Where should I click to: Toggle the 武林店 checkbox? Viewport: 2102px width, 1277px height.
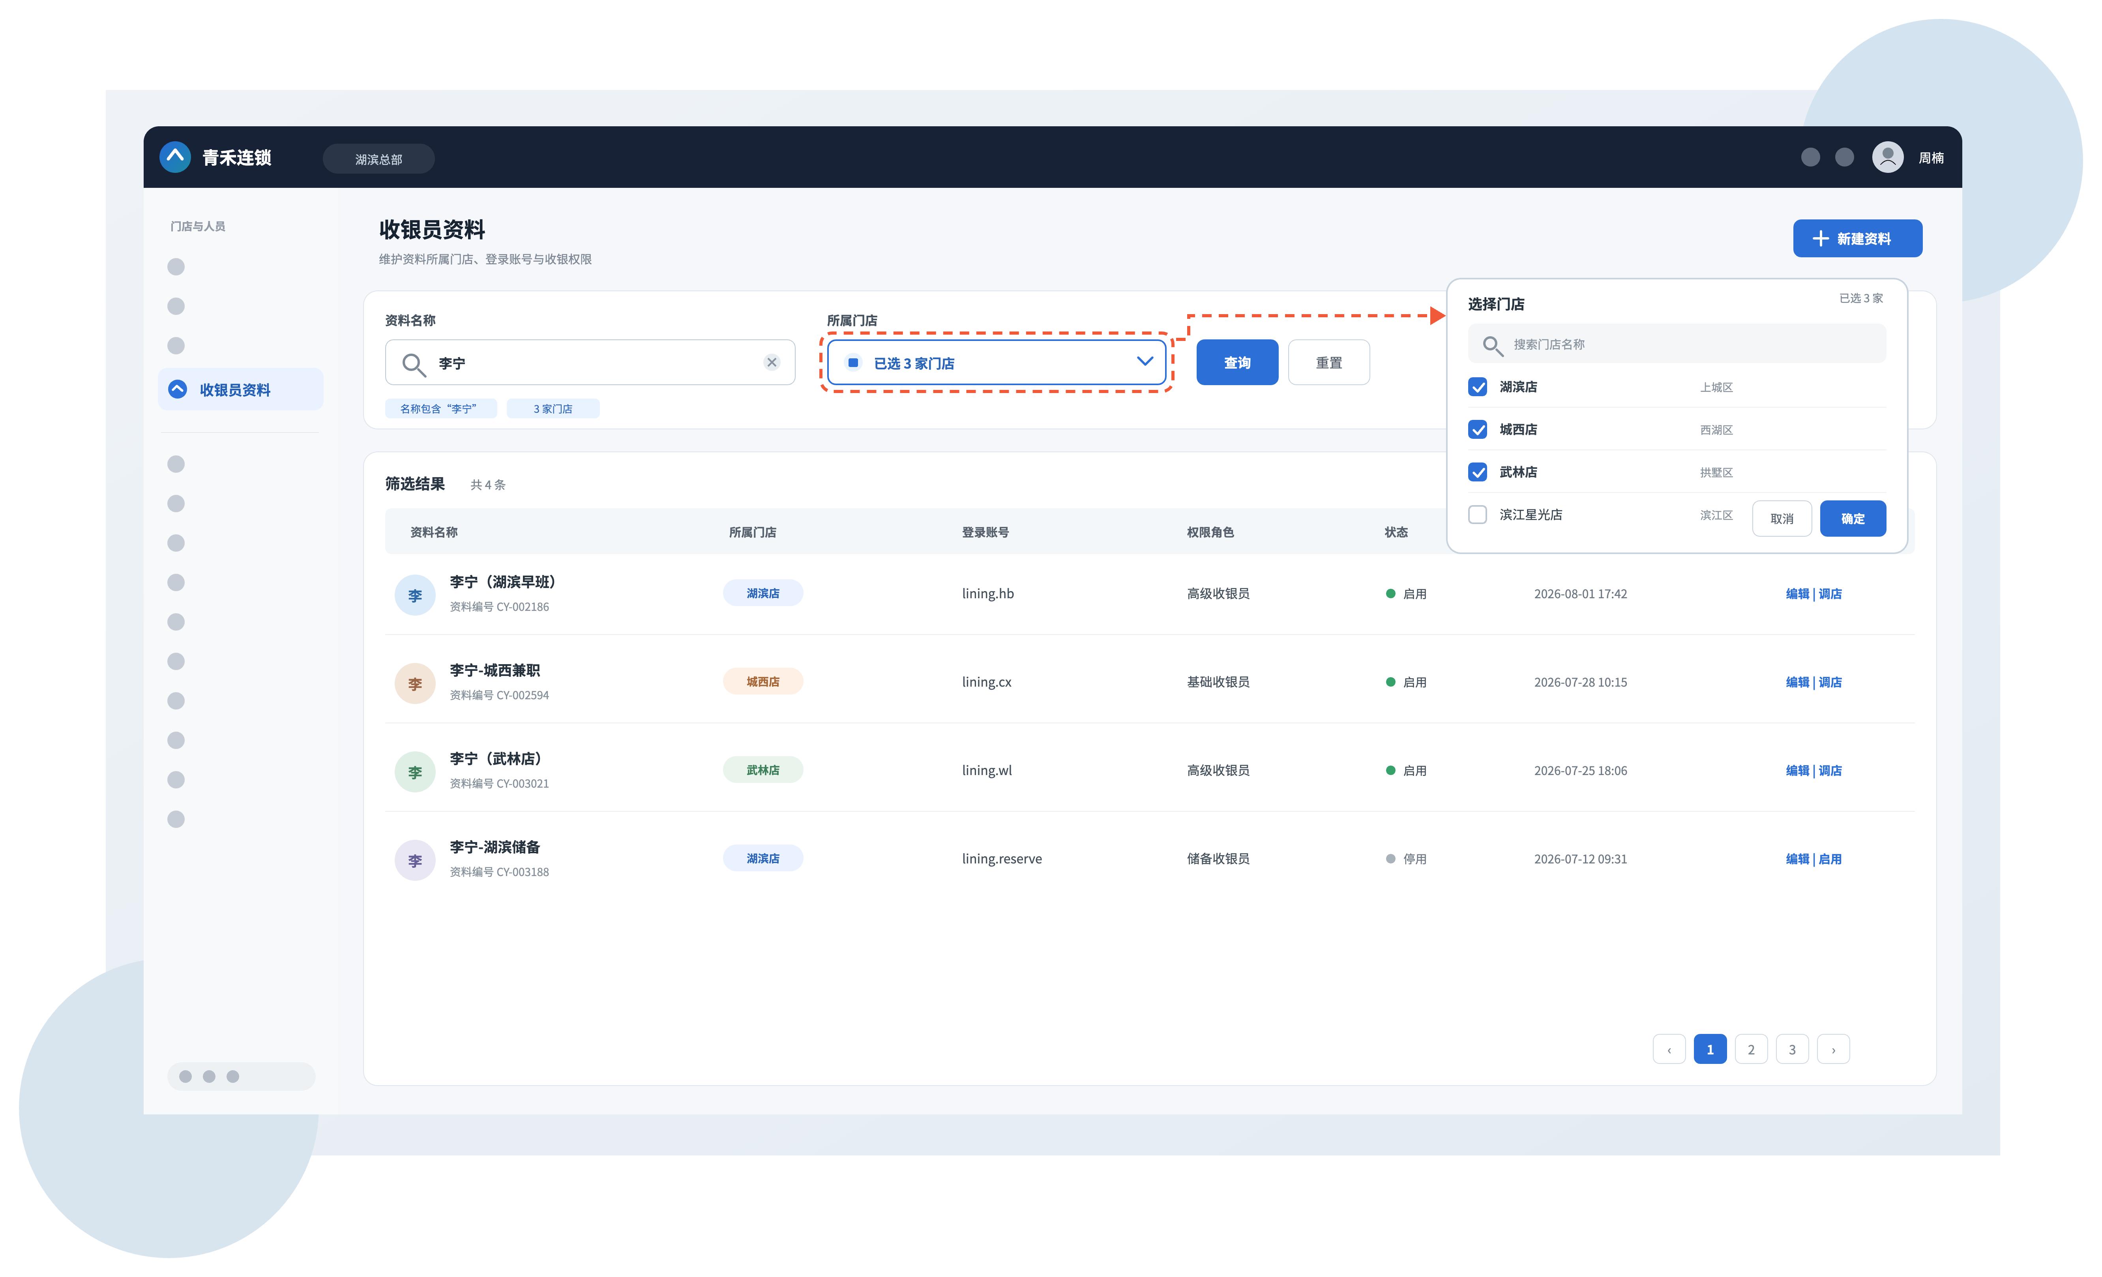click(x=1478, y=472)
